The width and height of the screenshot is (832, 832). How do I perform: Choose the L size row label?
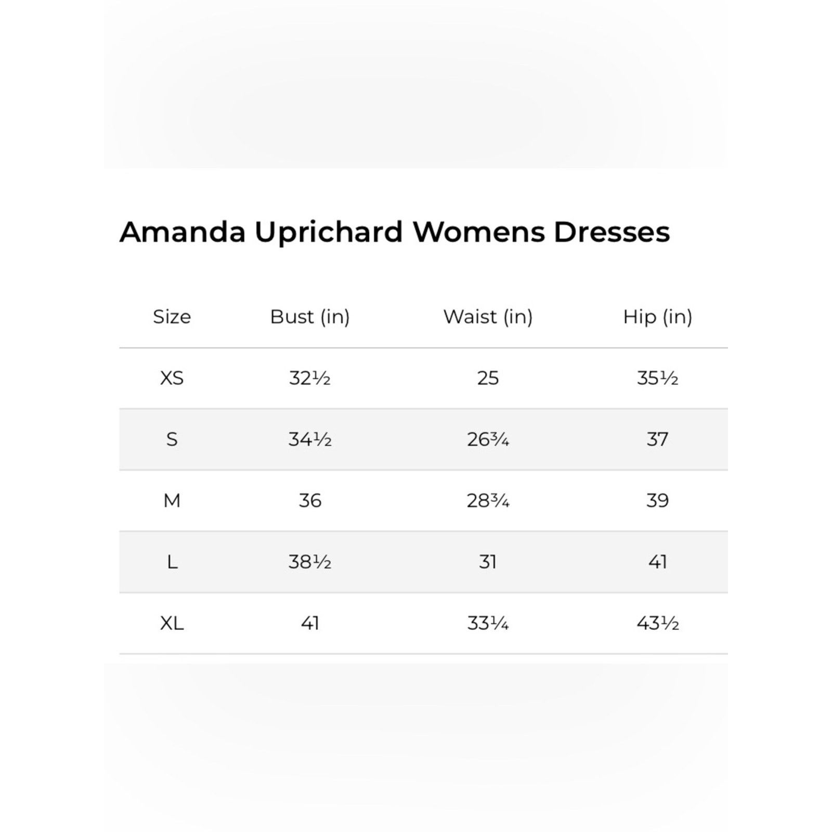(172, 562)
